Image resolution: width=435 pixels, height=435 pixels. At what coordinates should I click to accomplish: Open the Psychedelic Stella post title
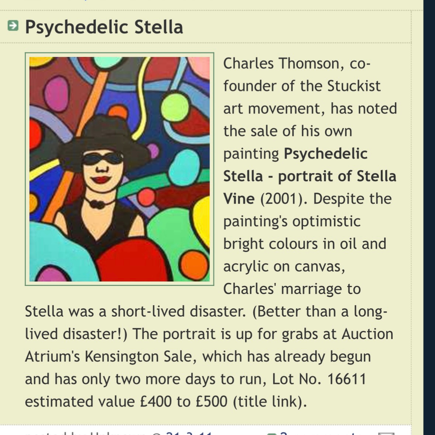[x=104, y=27]
